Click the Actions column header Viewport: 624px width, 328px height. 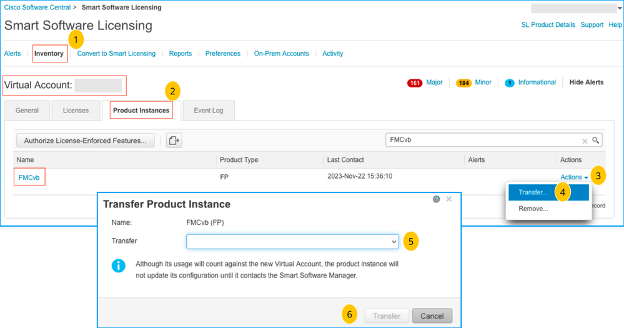pyautogui.click(x=571, y=159)
